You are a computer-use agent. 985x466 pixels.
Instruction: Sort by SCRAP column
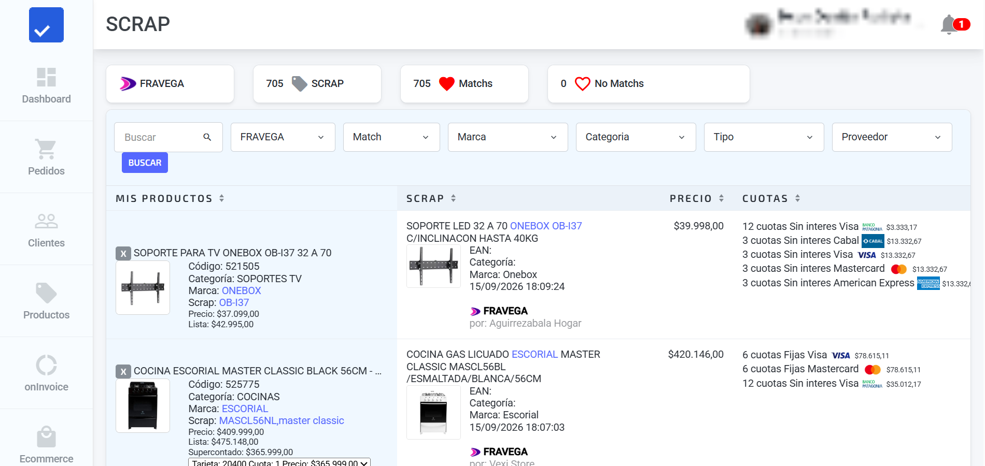[x=431, y=198]
